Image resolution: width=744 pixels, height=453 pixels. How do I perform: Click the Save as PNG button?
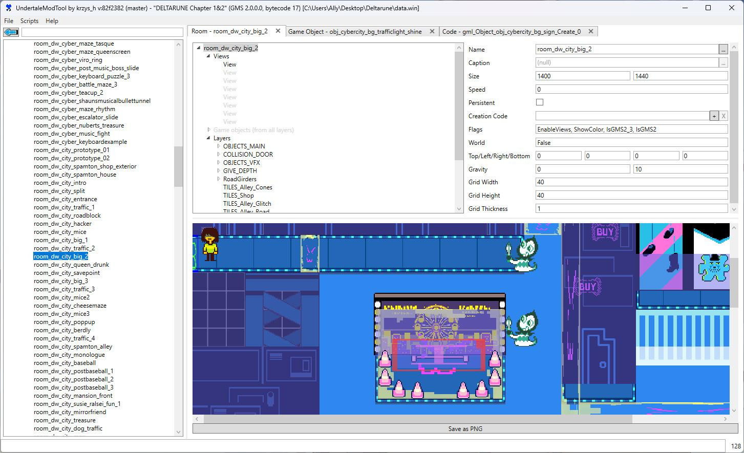[465, 429]
